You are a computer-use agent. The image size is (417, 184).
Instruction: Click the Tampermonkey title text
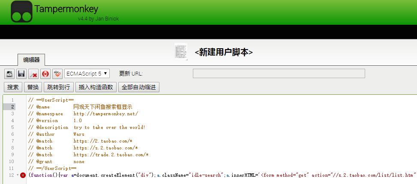pyautogui.click(x=66, y=9)
